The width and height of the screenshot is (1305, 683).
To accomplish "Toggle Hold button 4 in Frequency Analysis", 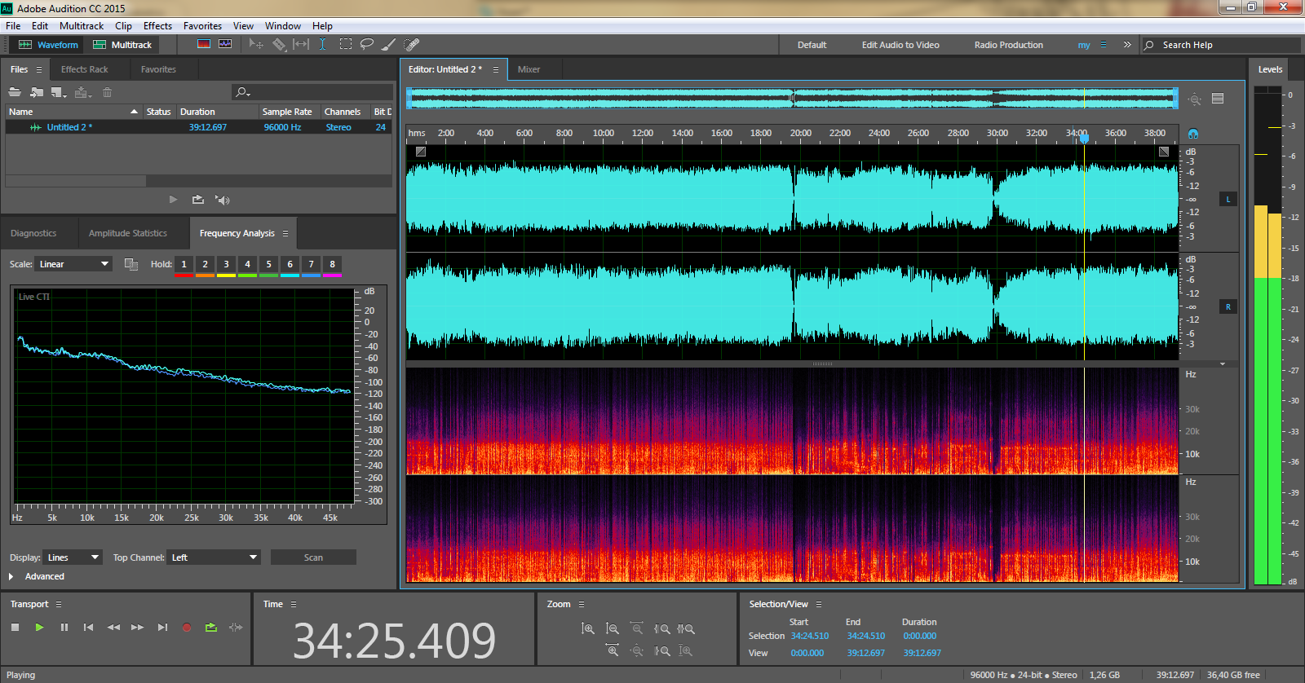I will click(x=248, y=264).
